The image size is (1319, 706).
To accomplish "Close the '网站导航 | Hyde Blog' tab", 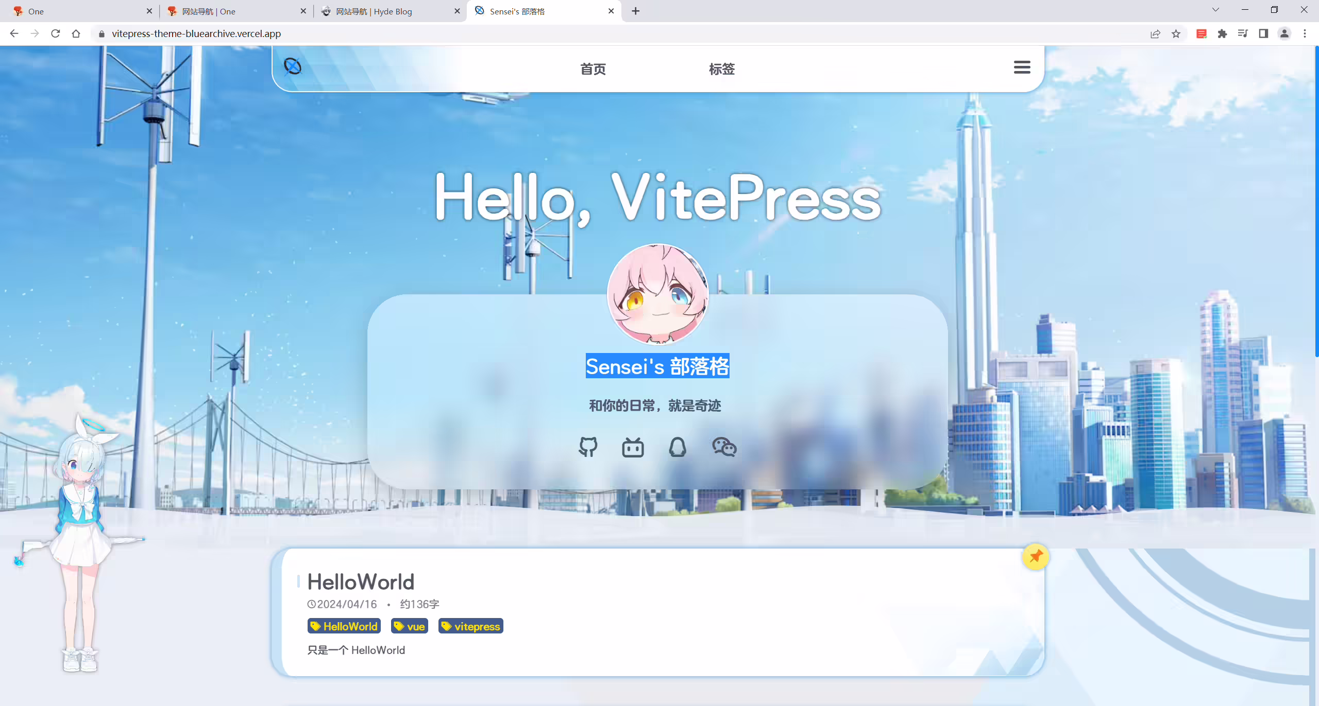I will click(x=457, y=11).
